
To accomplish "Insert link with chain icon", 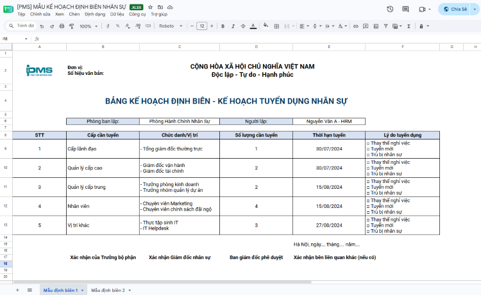I will 355,26.
